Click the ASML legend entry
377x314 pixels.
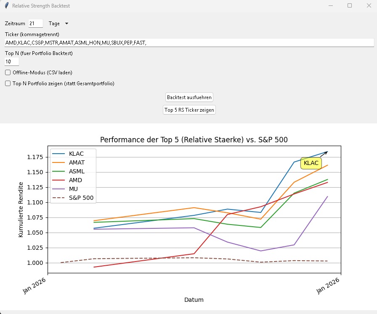coord(69,171)
